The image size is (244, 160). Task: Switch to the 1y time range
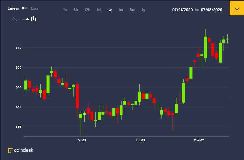tap(143, 10)
